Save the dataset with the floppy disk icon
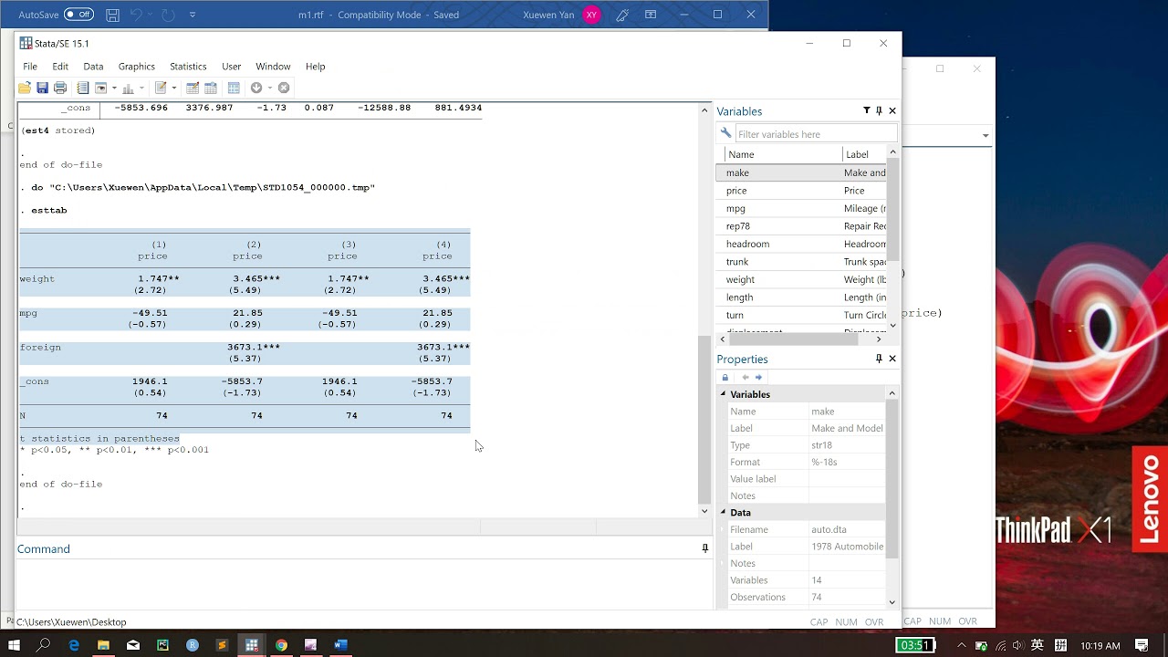Image resolution: width=1168 pixels, height=657 pixels. point(42,88)
